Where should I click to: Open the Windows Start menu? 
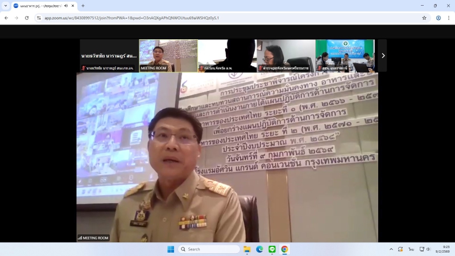pos(170,249)
